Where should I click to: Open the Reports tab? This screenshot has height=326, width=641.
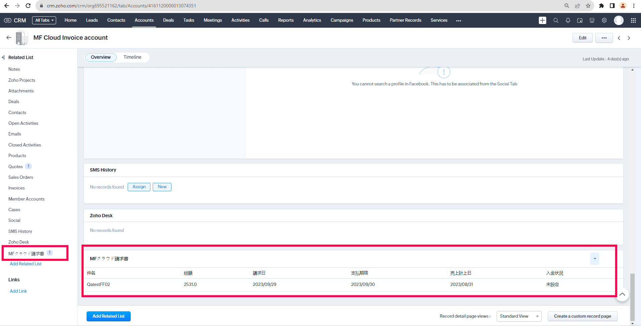286,20
